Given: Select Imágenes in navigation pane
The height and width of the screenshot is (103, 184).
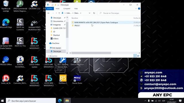Looking at the screenshot, I should click(x=57, y=25).
